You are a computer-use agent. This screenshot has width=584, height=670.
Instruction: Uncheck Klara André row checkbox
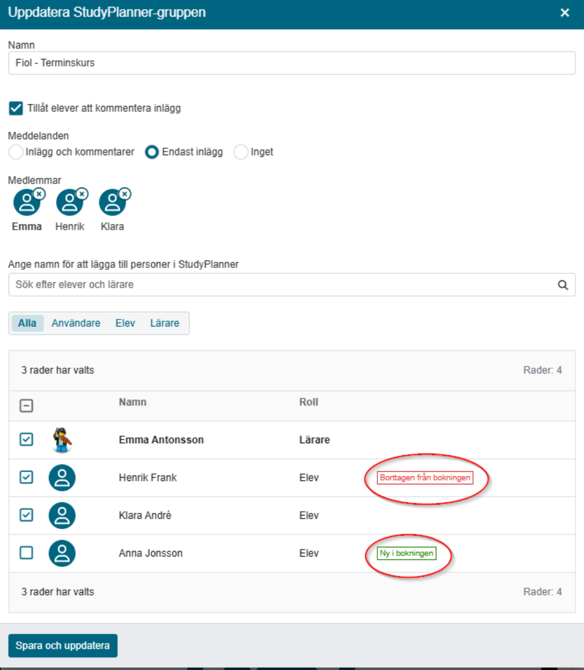click(26, 515)
